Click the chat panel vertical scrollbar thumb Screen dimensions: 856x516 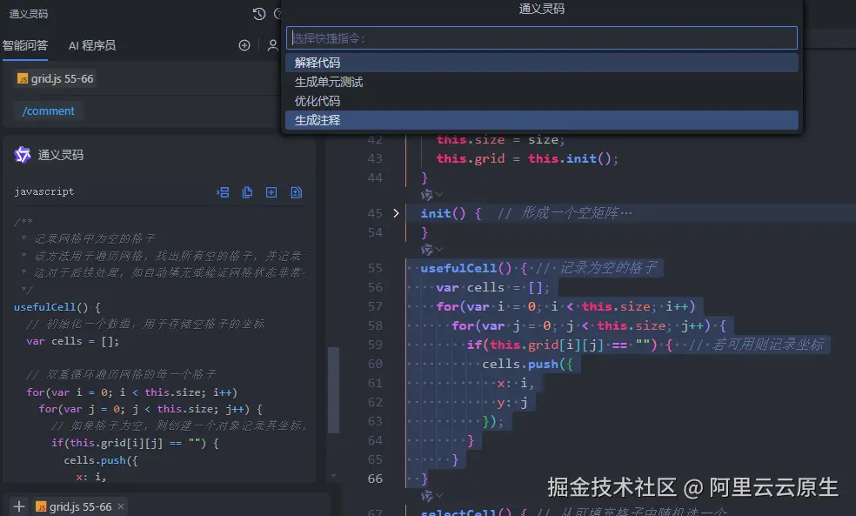[x=333, y=390]
